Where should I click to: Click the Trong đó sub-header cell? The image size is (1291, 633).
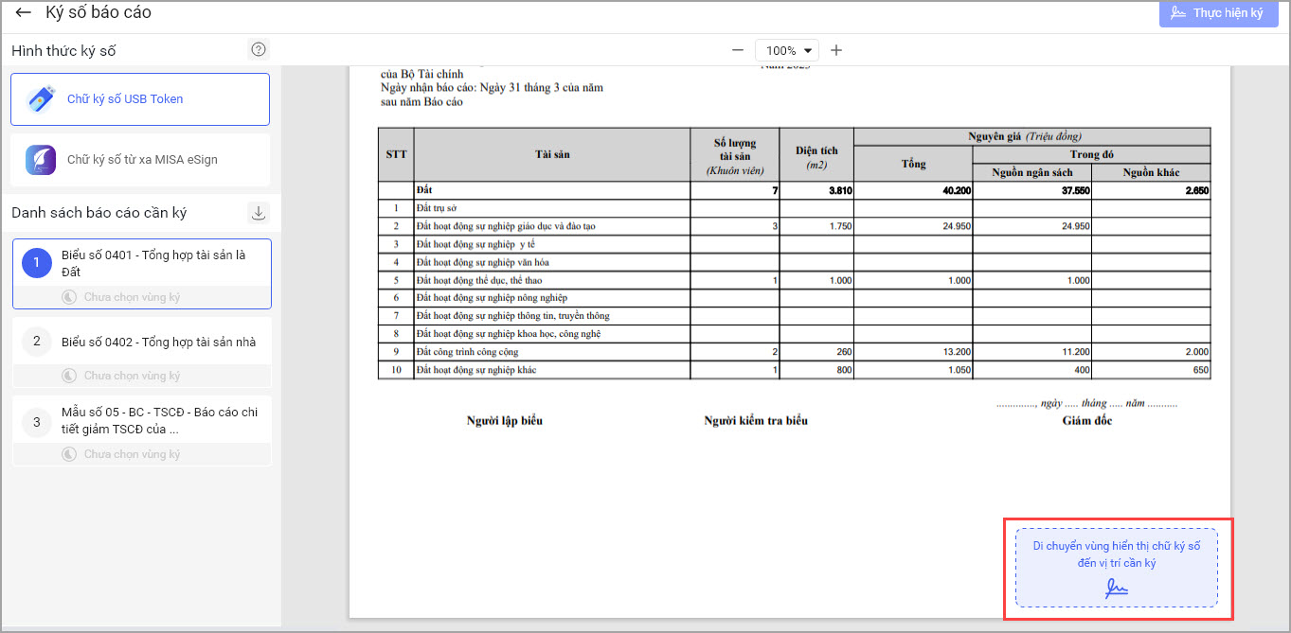[x=1092, y=154]
